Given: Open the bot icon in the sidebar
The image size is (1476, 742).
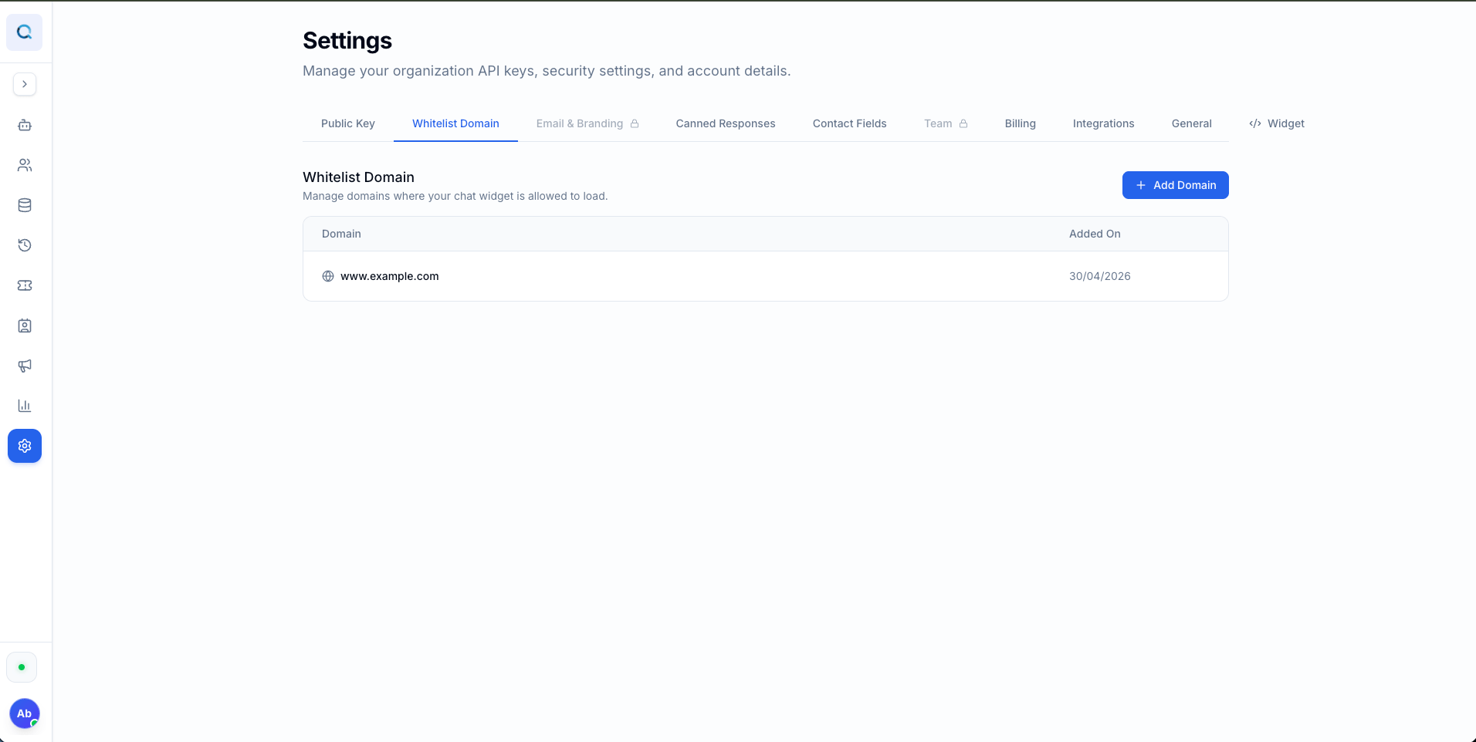Looking at the screenshot, I should (25, 125).
